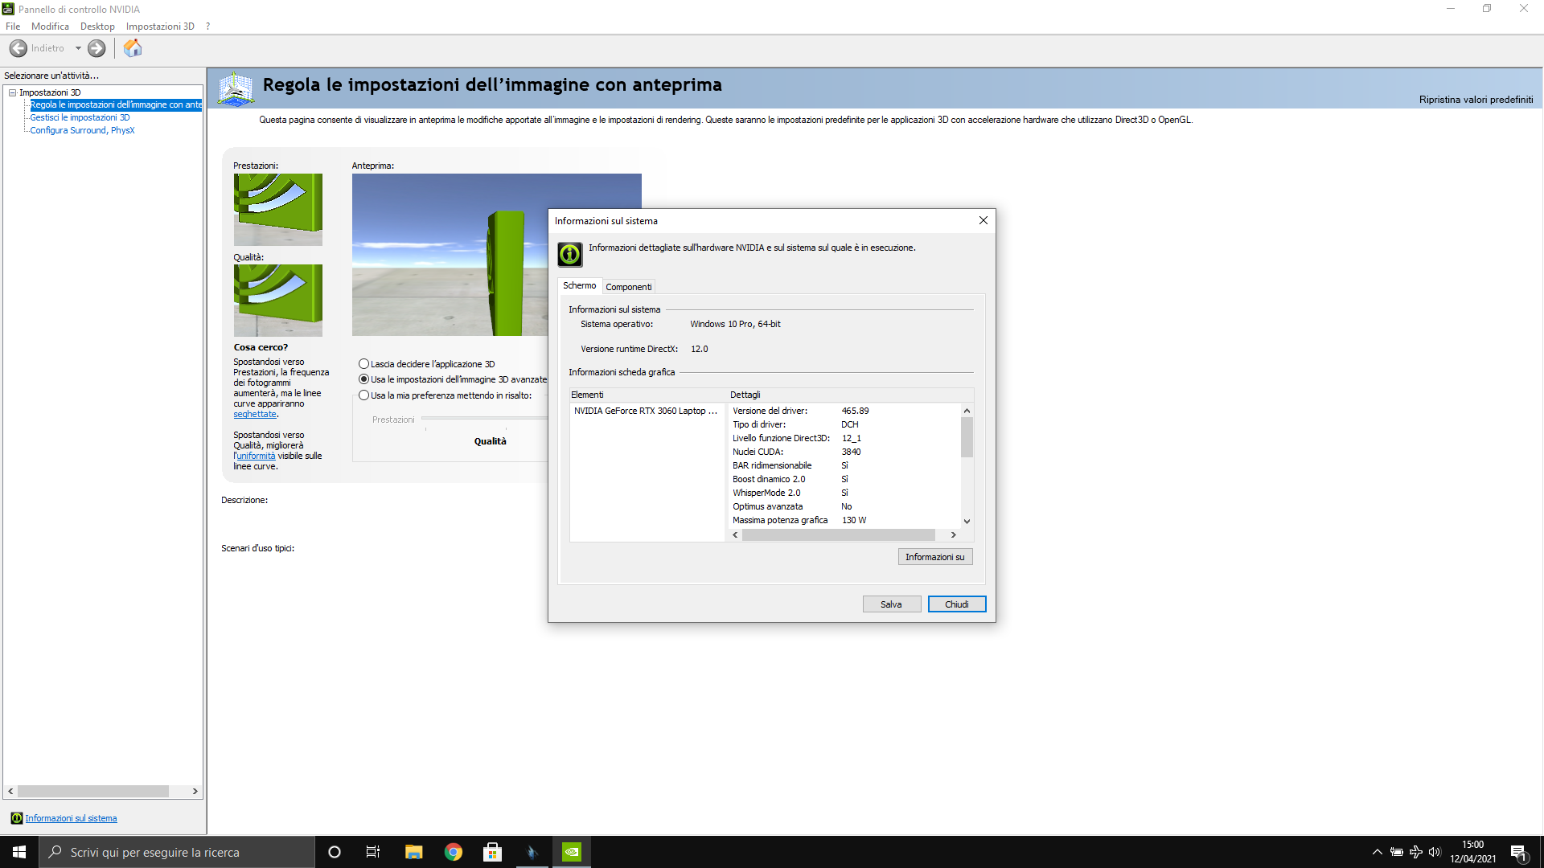Click the Elementi column header
This screenshot has height=868, width=1544.
coord(648,395)
